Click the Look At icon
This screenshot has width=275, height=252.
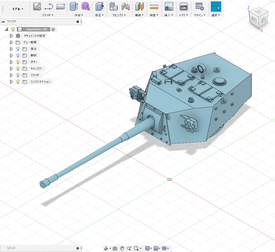pos(115,248)
